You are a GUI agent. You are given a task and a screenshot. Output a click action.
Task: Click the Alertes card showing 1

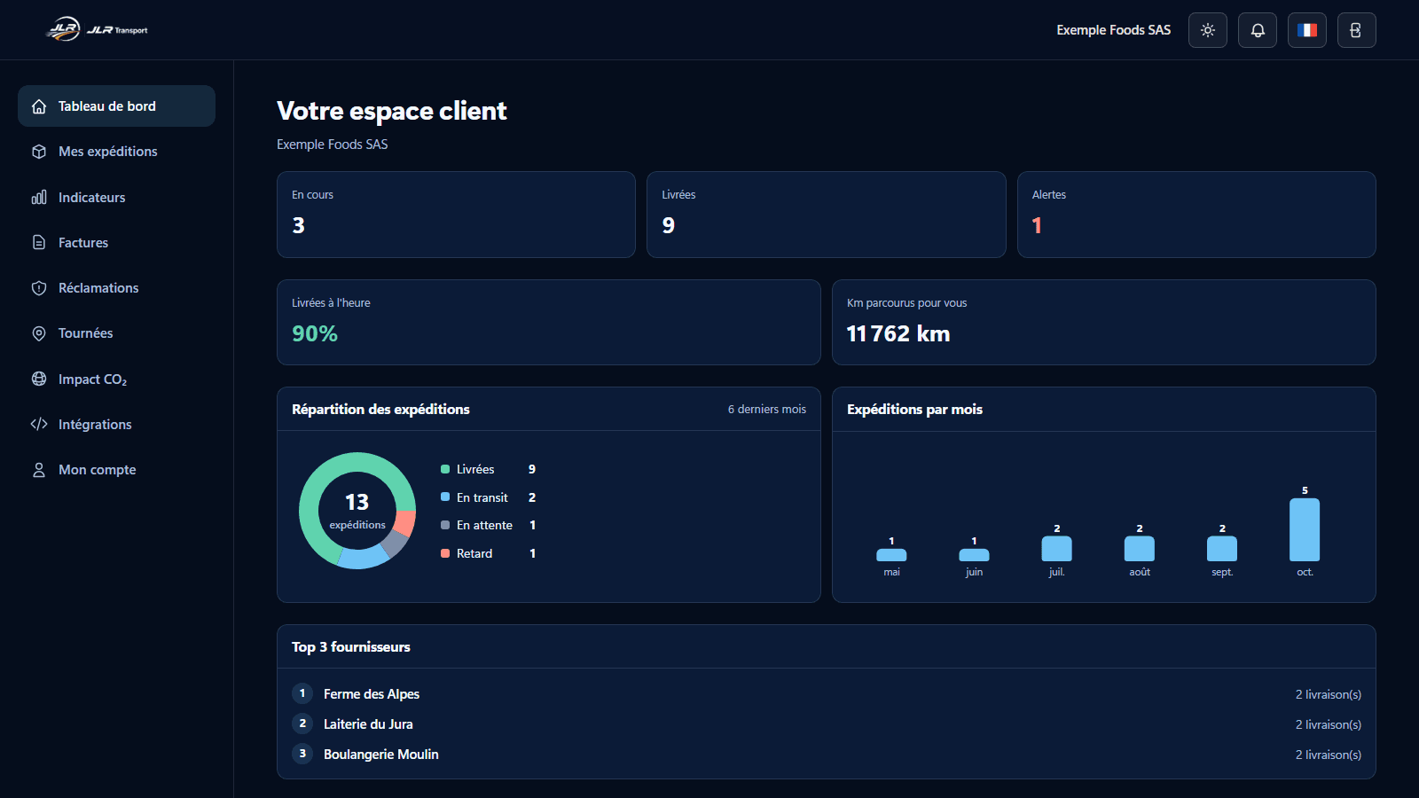(x=1196, y=215)
